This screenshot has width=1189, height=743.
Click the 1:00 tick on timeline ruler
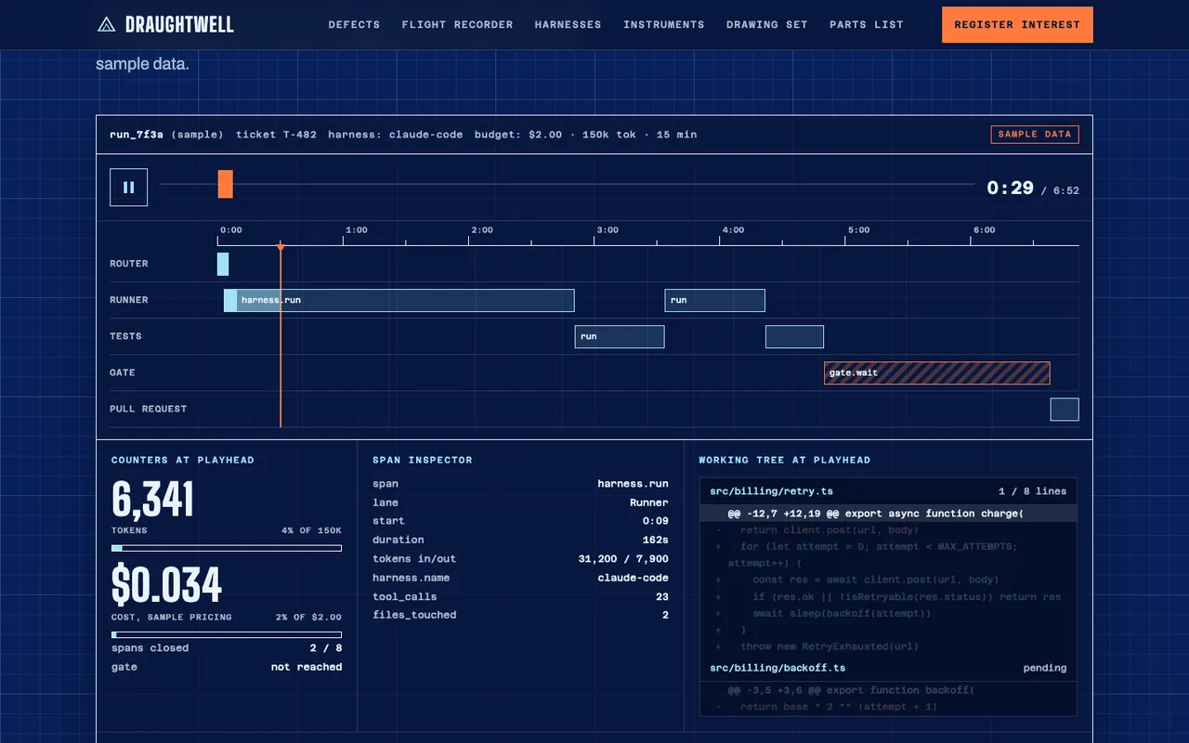(x=357, y=230)
